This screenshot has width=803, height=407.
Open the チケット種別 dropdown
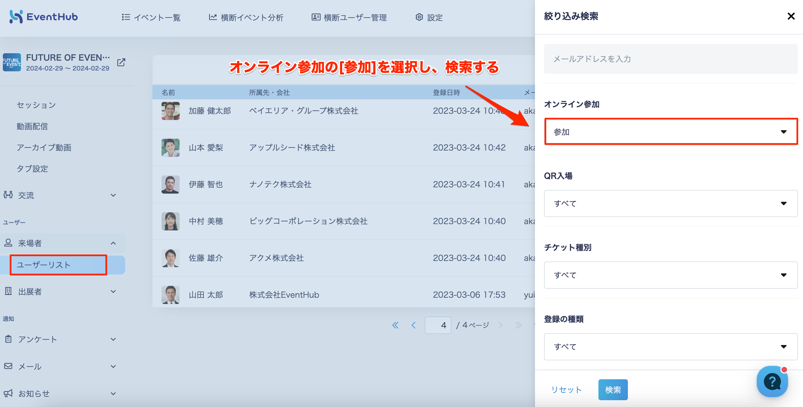pos(670,275)
